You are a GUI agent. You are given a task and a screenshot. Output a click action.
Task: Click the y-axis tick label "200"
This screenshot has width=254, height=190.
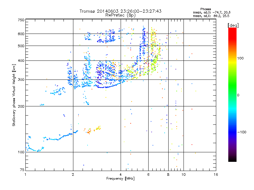21,106
